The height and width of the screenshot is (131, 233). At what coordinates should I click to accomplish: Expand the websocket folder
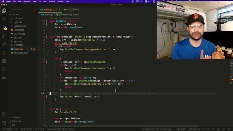point(20,26)
